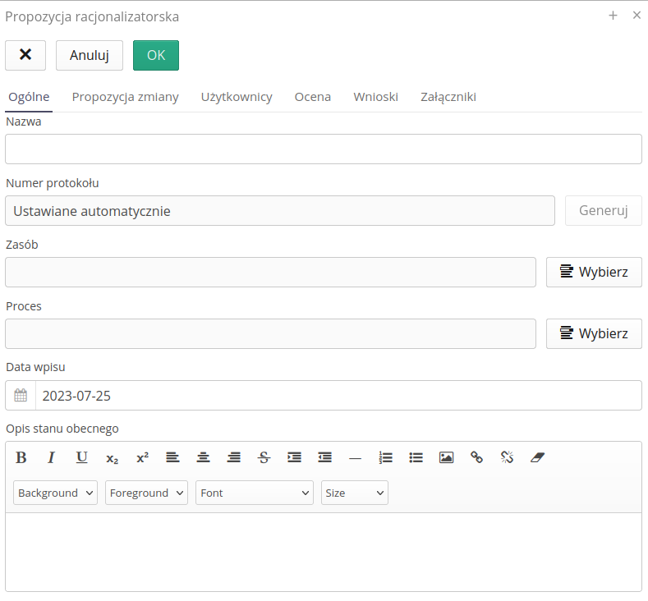Toggle superscript formatting
The height and width of the screenshot is (601, 648).
(x=142, y=458)
